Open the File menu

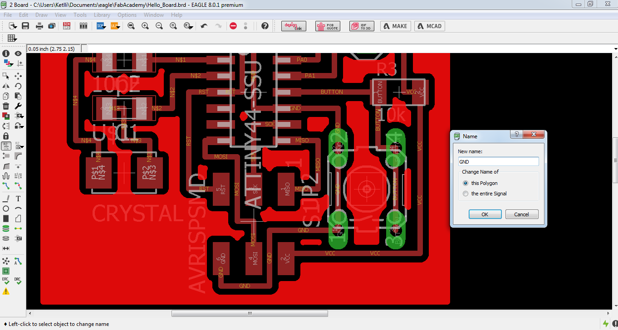coord(7,15)
